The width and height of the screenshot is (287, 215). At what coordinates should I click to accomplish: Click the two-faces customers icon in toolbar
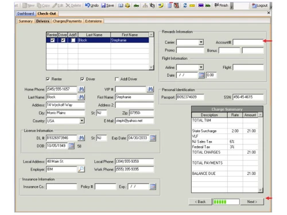coord(127,6)
